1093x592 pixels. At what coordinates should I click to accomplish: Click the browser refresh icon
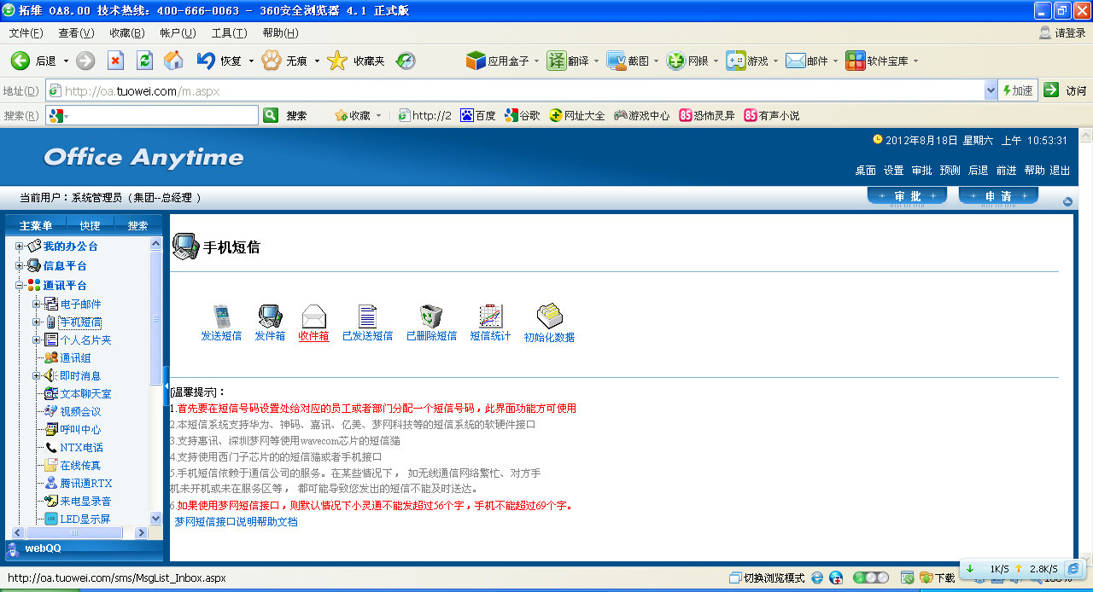pos(144,61)
